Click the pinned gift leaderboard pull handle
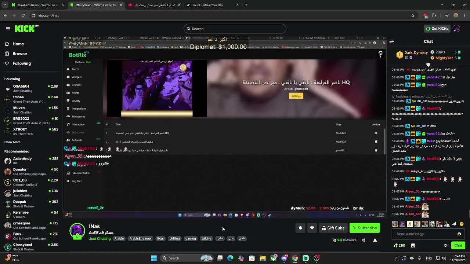470x264 pixels. pos(428,65)
